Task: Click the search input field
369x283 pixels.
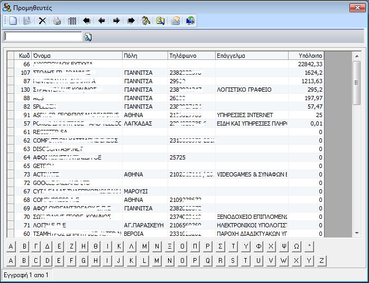Action: point(43,37)
